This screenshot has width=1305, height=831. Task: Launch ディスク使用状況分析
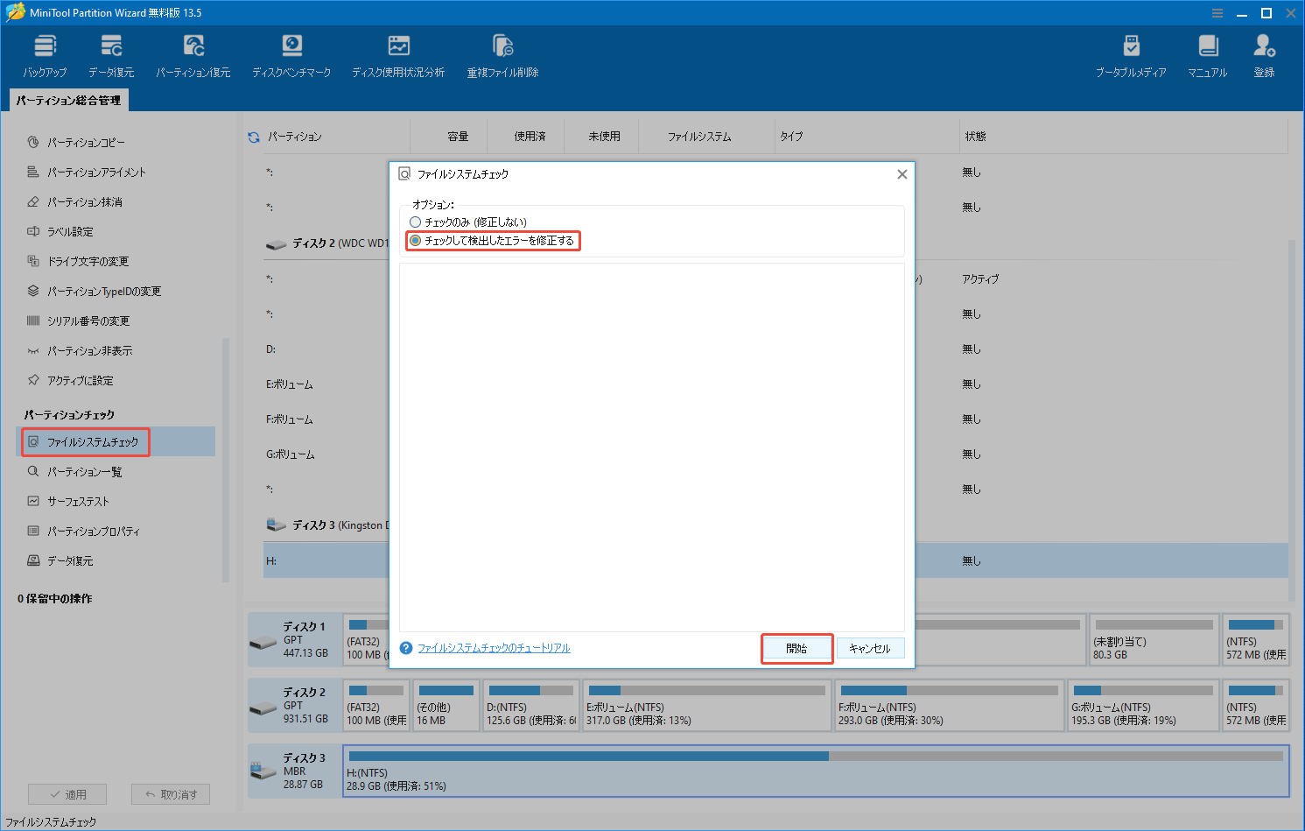[x=399, y=54]
